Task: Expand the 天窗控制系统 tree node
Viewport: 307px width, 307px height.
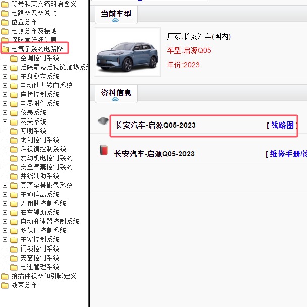Action: coord(5,258)
